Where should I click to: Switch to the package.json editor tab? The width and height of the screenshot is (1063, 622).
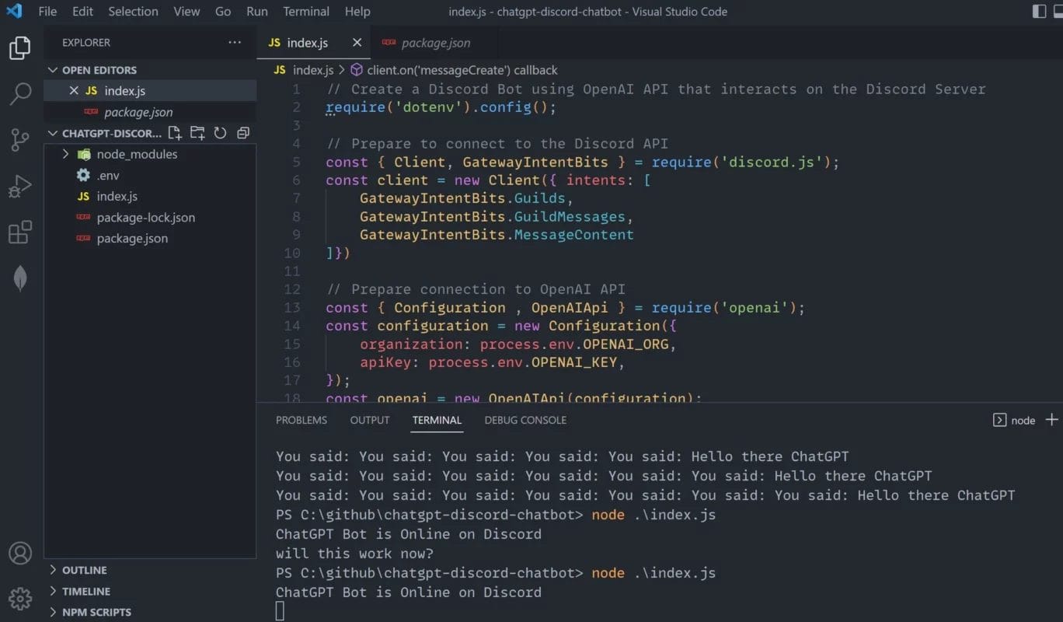435,43
